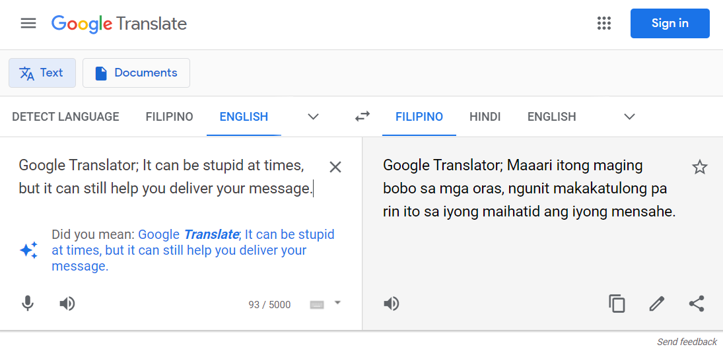Screen dimensions: 723x357
Task: Select Filipino as source language
Action: [x=169, y=117]
